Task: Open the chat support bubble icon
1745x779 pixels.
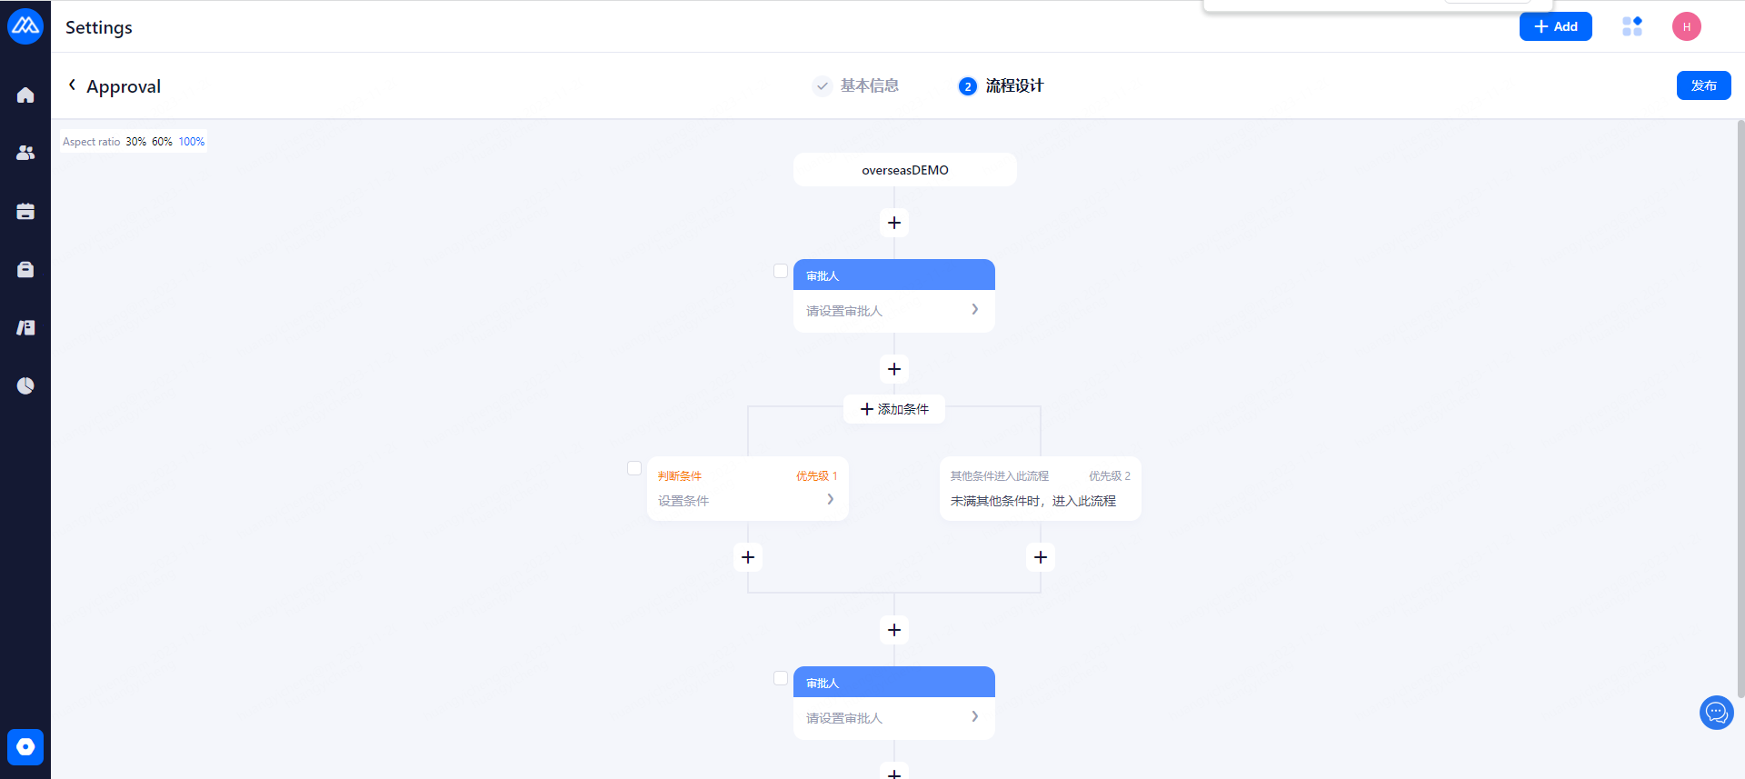Action: [1716, 713]
